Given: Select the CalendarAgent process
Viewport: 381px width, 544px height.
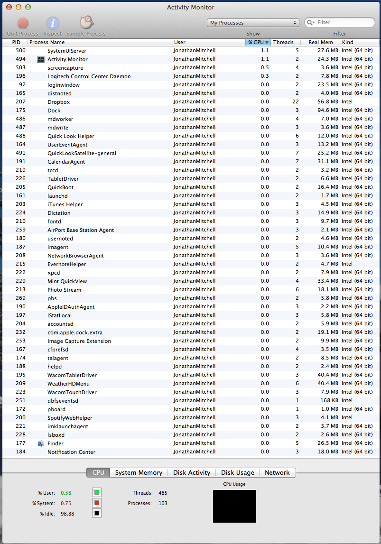Looking at the screenshot, I should click(x=191, y=162).
